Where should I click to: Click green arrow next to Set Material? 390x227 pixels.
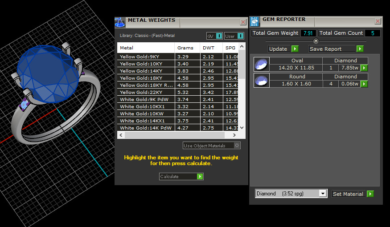(x=370, y=194)
